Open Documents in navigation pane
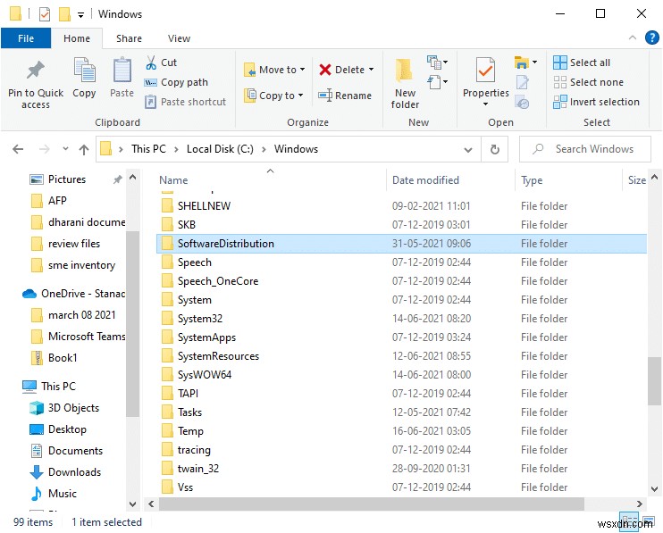 [66, 451]
